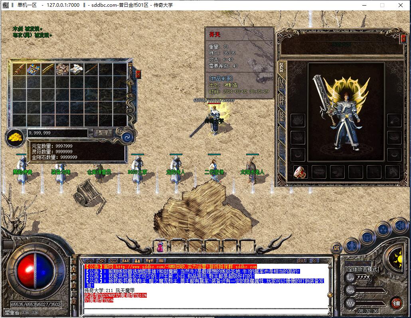Click the third chat toolbar icon
411x318 pixels.
[113, 261]
